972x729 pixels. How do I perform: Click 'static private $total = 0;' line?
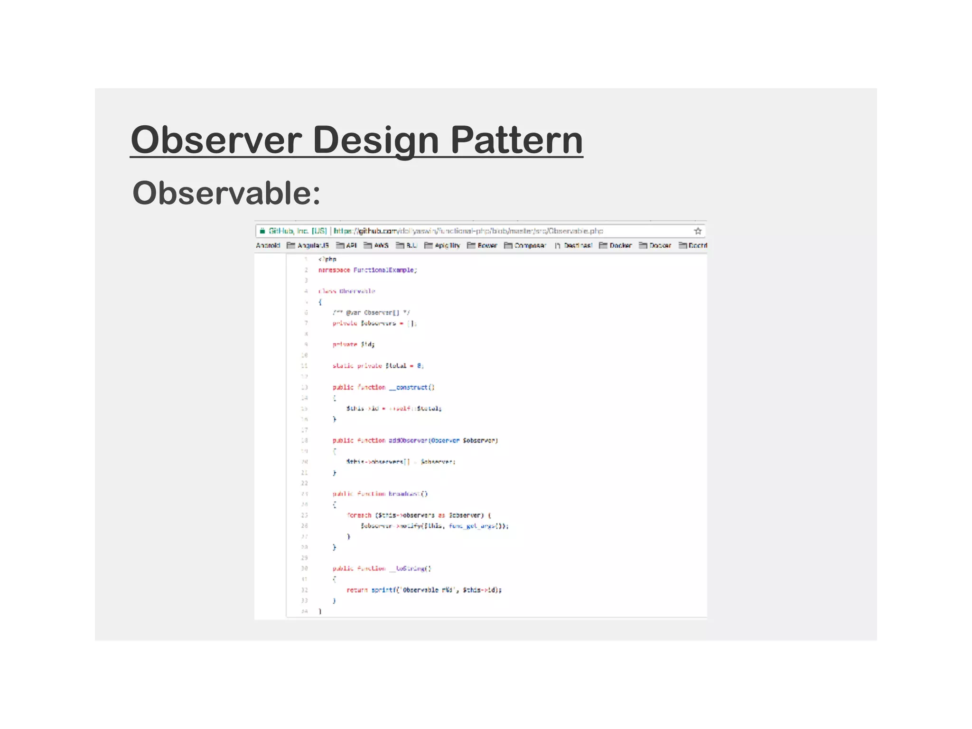tap(378, 365)
